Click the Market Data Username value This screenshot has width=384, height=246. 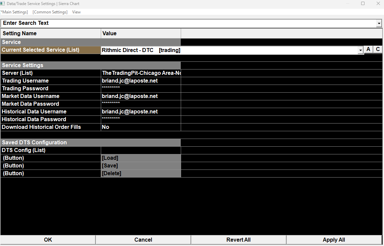coord(141,96)
